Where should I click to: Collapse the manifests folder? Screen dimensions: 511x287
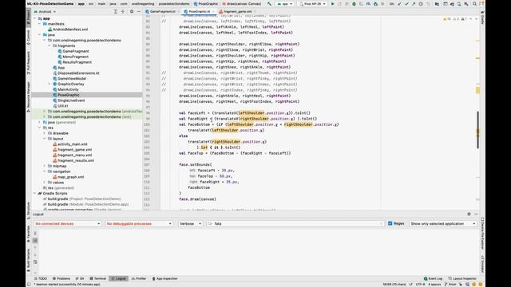(40, 24)
